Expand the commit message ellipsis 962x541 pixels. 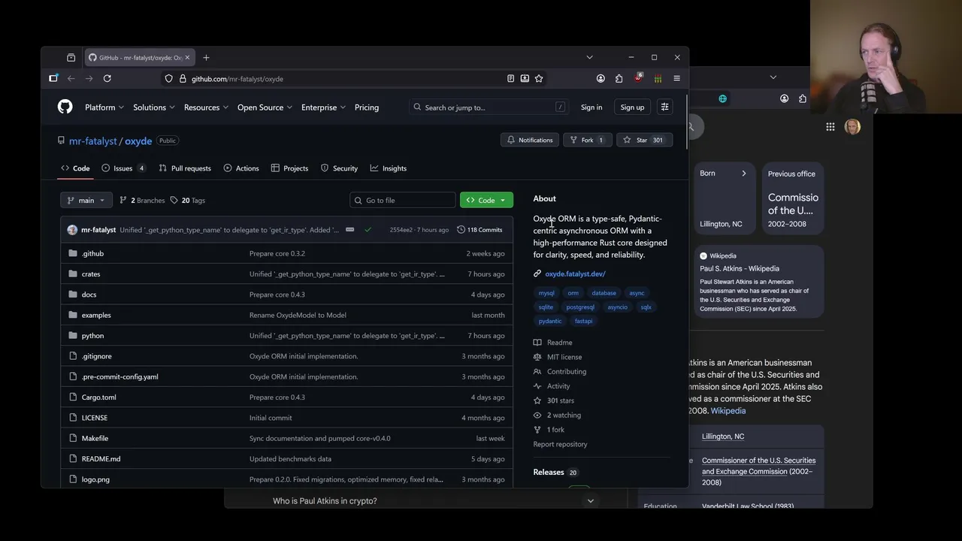click(x=349, y=229)
